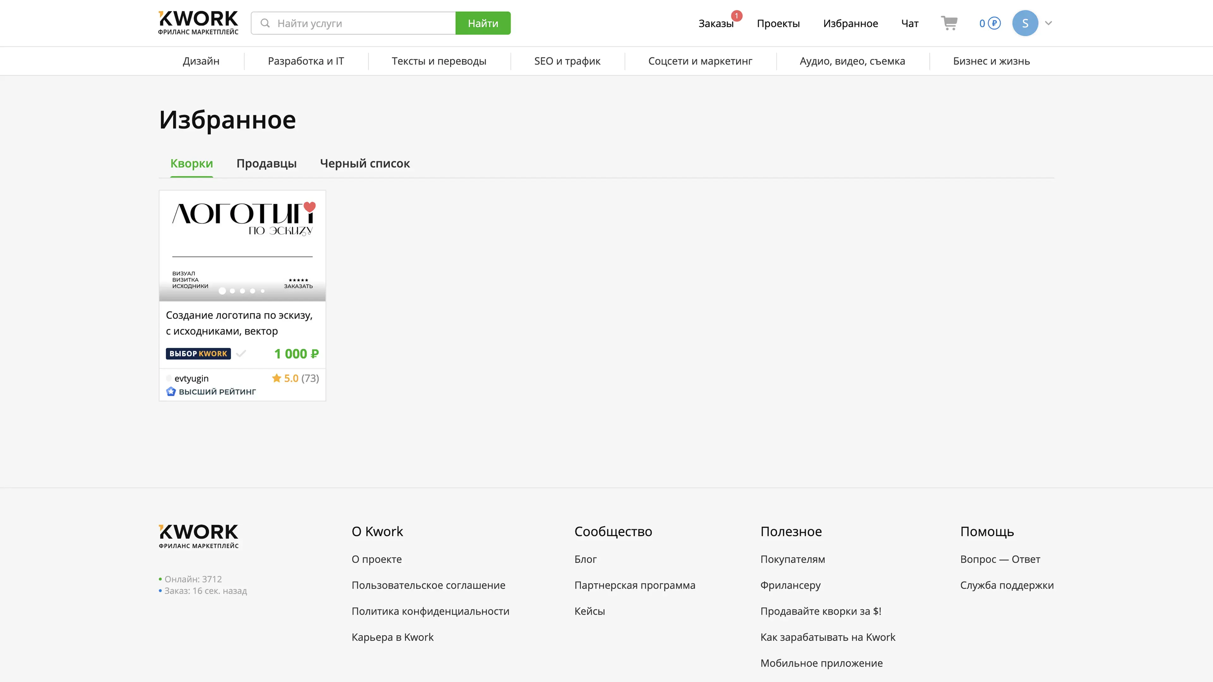Remove kwork from favorites via heart
1213x682 pixels.
[309, 206]
